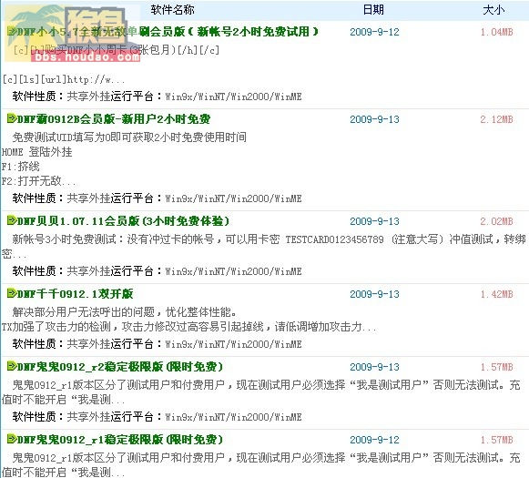Image resolution: width=529 pixels, height=478 pixels.
Task: Click the arrow icon beside DNF鬼鬼0912_r2 title
Action: tap(12, 366)
